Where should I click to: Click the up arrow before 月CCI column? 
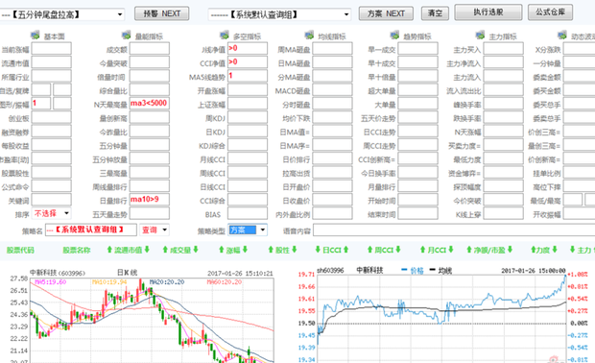click(422, 250)
